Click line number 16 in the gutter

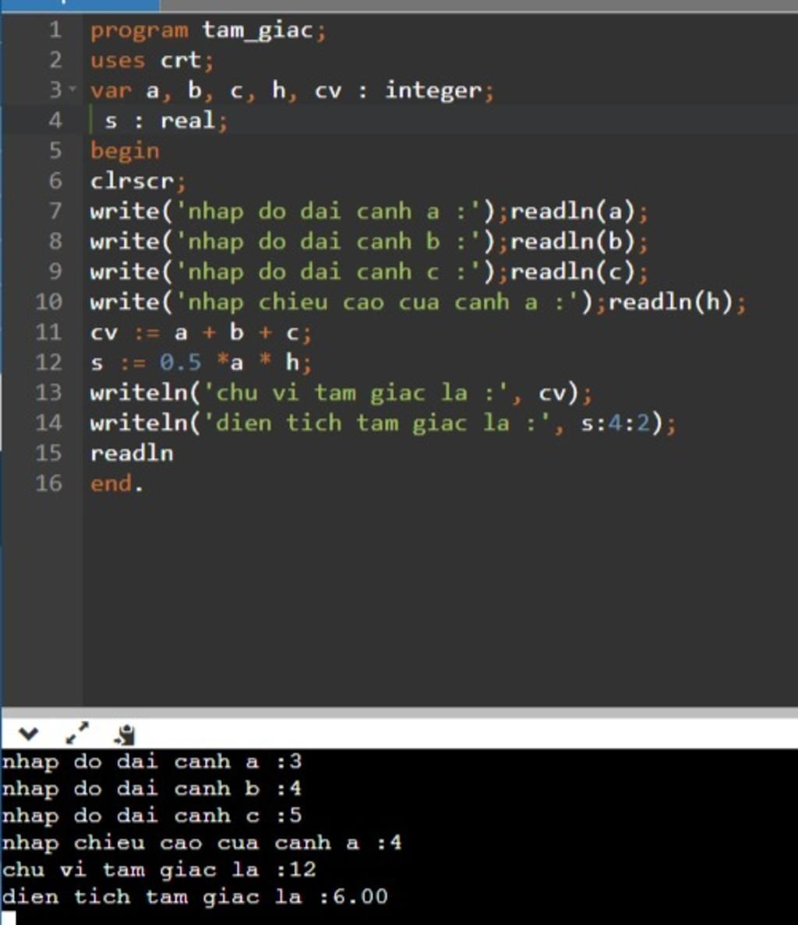(x=48, y=484)
